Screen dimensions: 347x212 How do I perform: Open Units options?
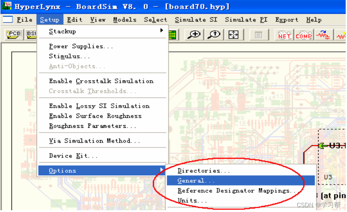click(x=241, y=201)
